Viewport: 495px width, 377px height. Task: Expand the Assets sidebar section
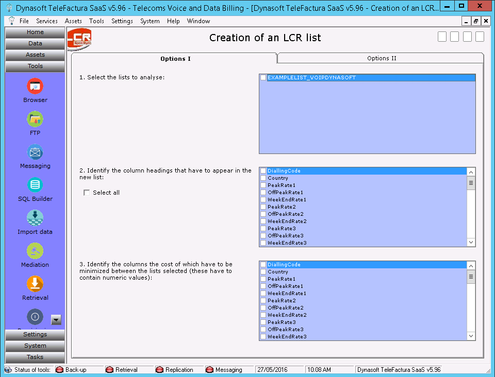(x=35, y=55)
